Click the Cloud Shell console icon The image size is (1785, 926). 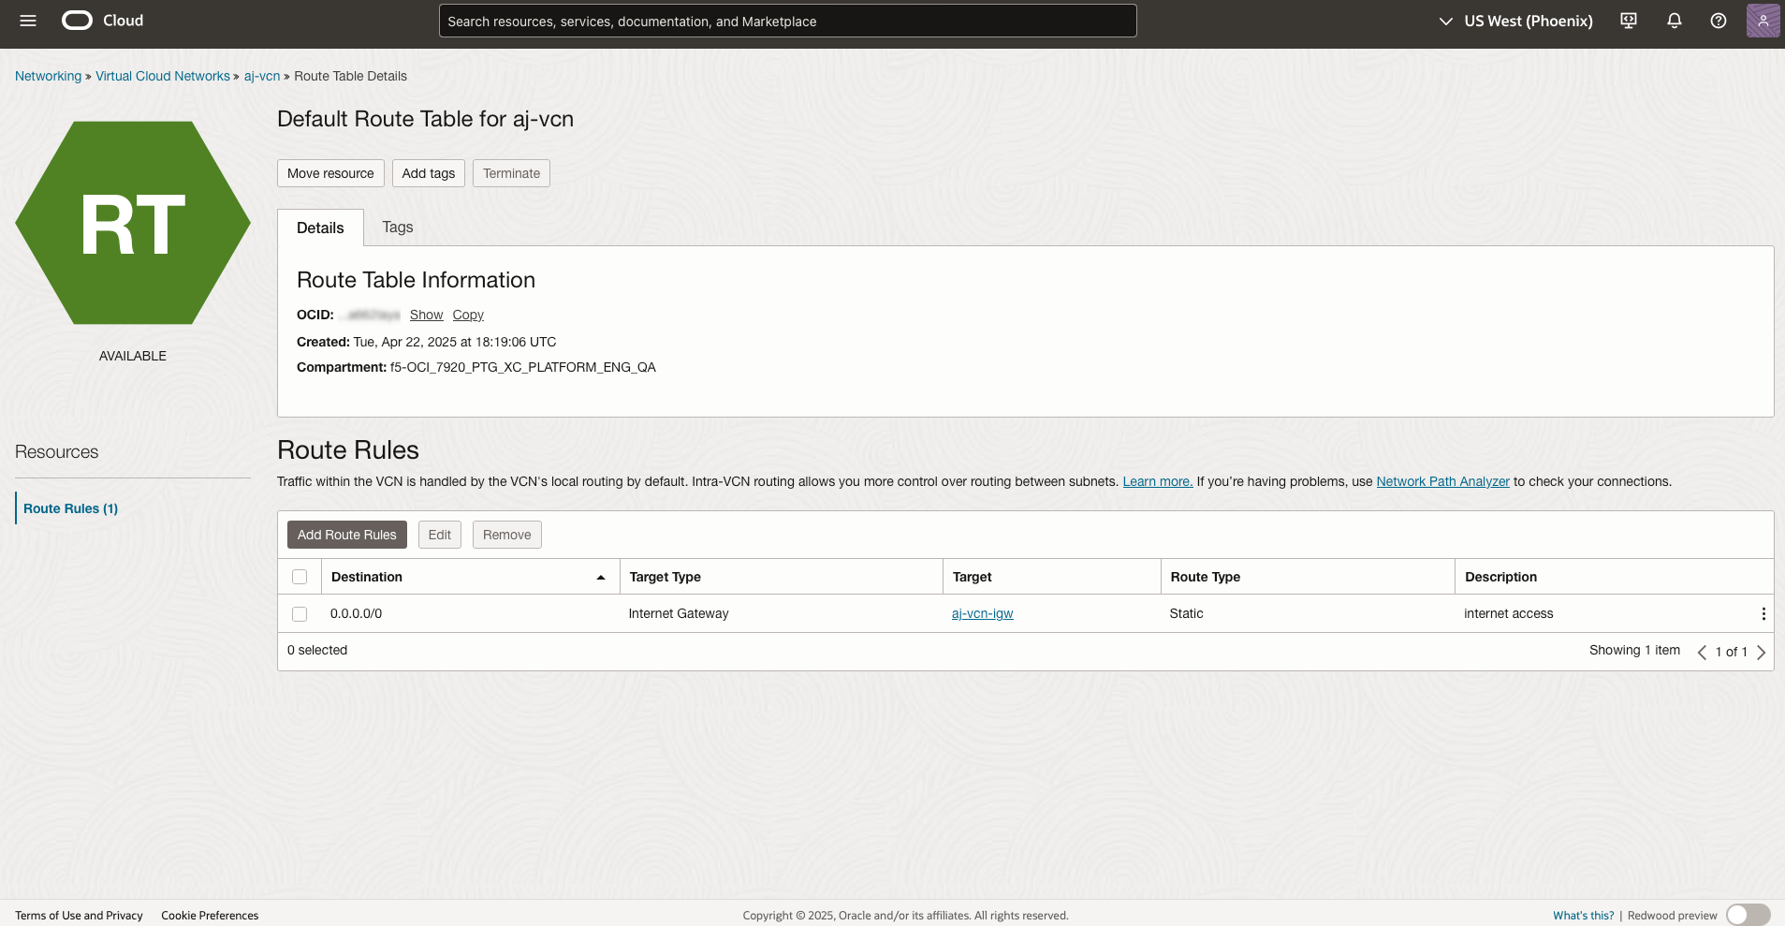coord(1628,20)
